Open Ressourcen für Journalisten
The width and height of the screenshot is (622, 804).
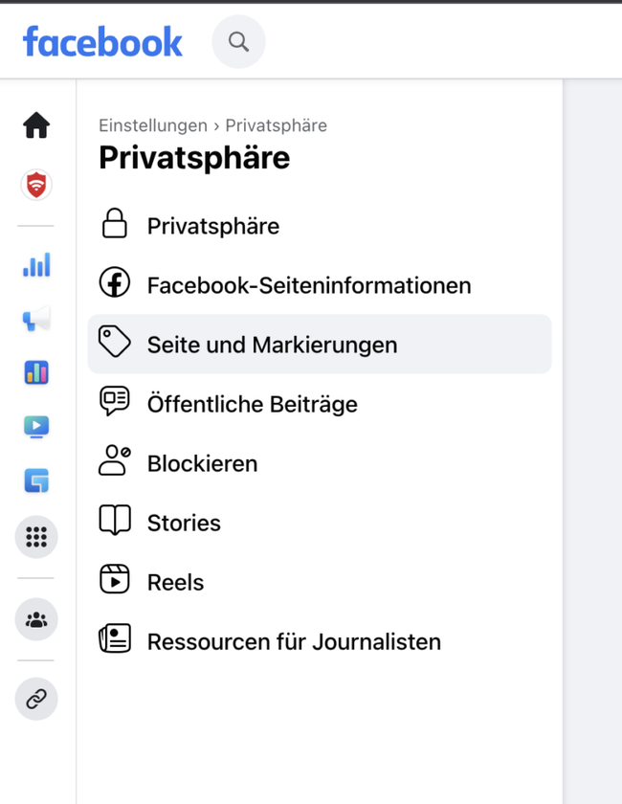(294, 641)
